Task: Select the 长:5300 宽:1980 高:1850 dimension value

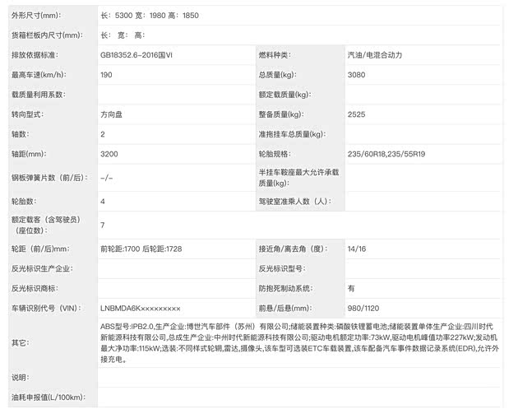Action: (149, 16)
